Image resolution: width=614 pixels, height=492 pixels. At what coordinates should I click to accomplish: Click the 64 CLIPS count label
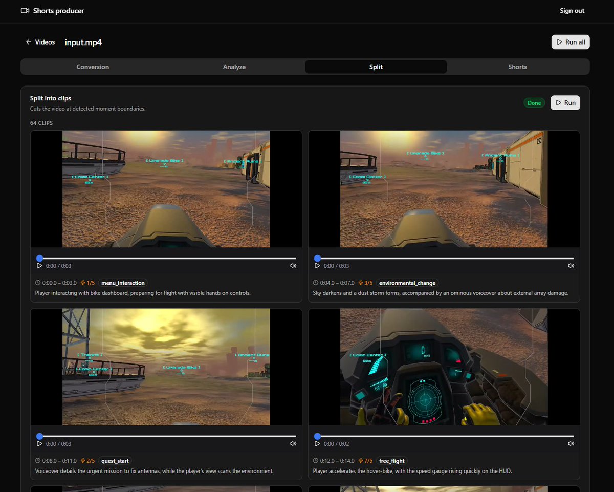click(41, 123)
